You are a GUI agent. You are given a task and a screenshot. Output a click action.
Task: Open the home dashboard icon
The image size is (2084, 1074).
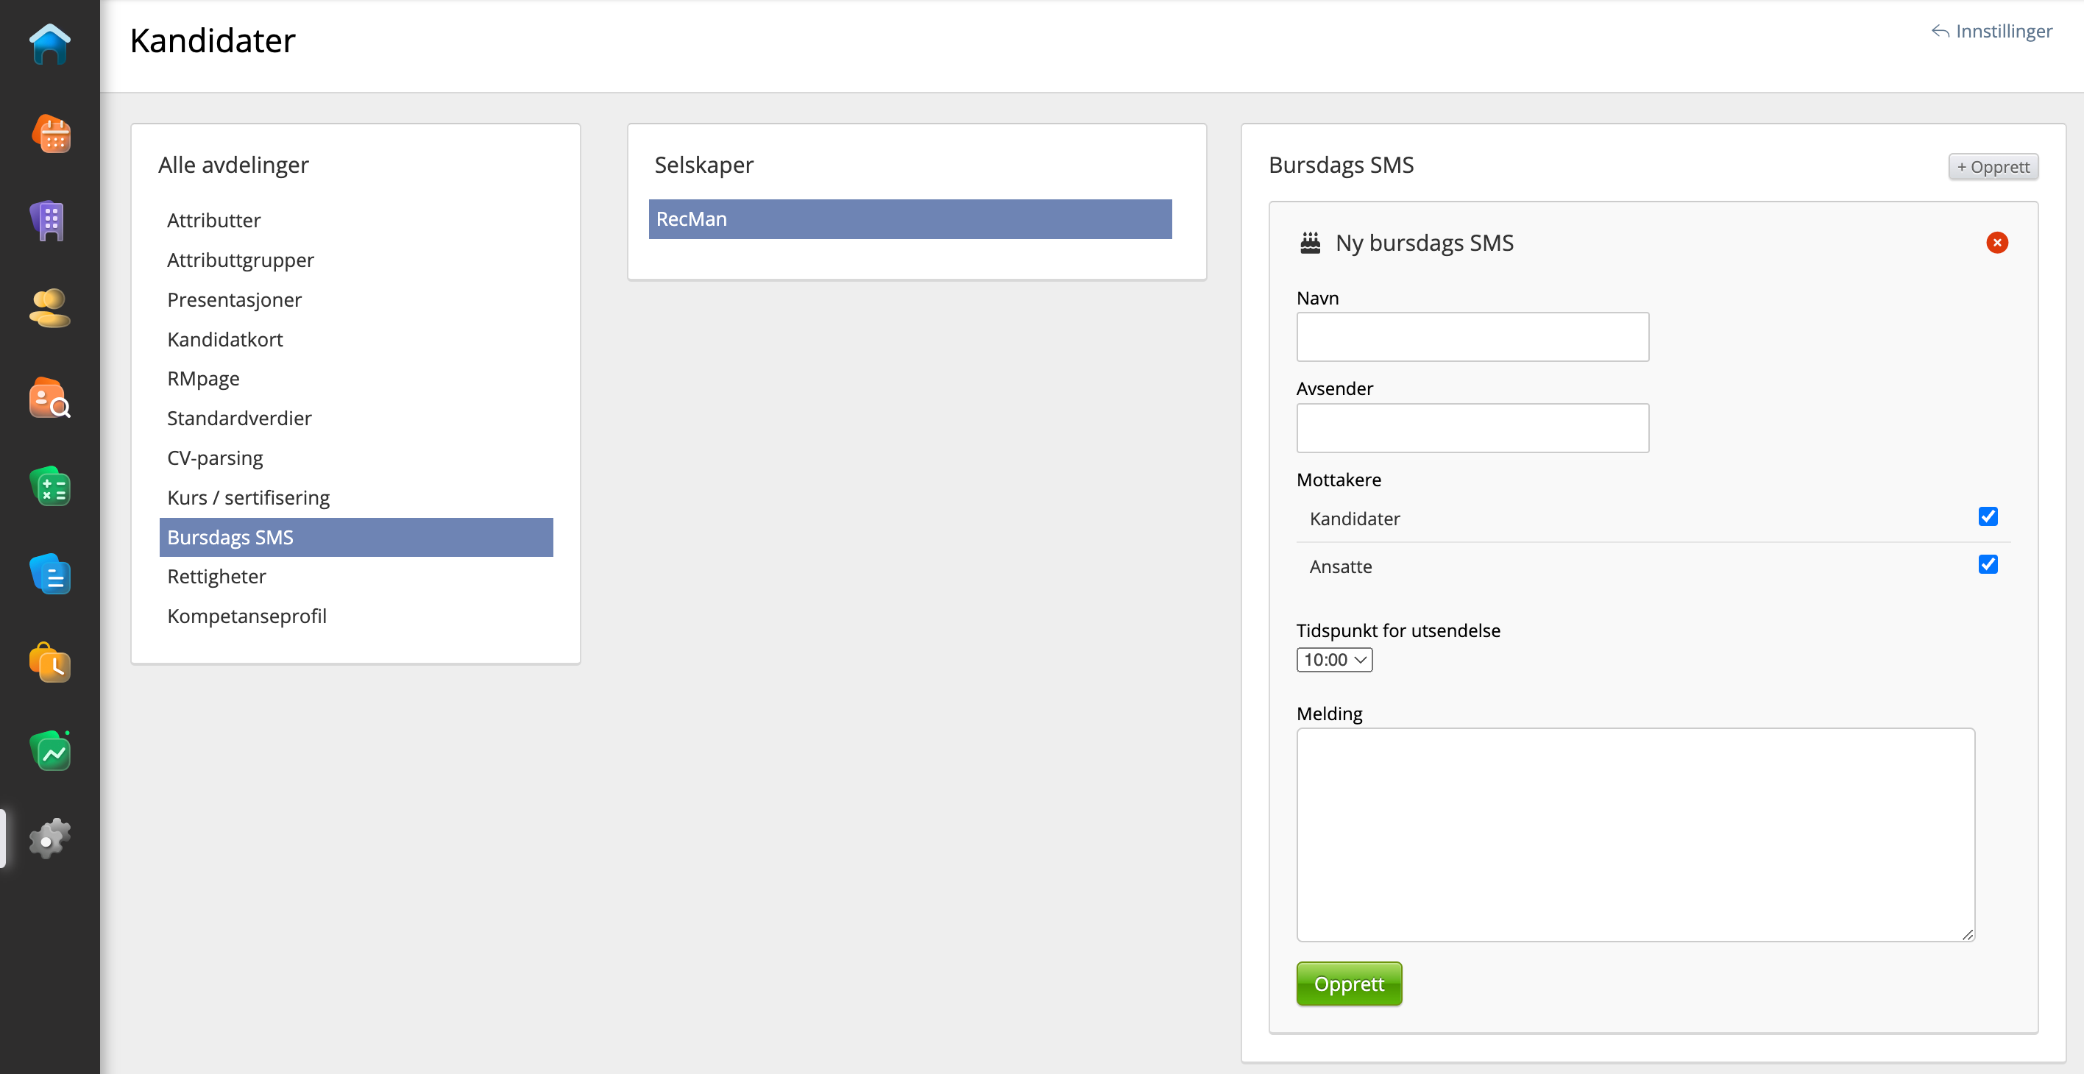49,43
